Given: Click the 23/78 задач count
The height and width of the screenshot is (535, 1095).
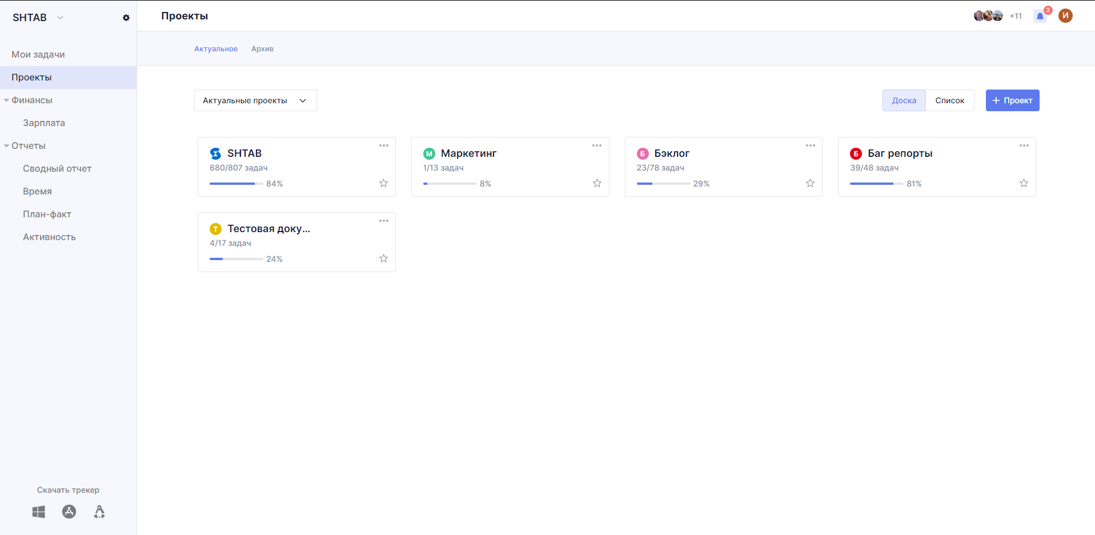Looking at the screenshot, I should pos(660,168).
